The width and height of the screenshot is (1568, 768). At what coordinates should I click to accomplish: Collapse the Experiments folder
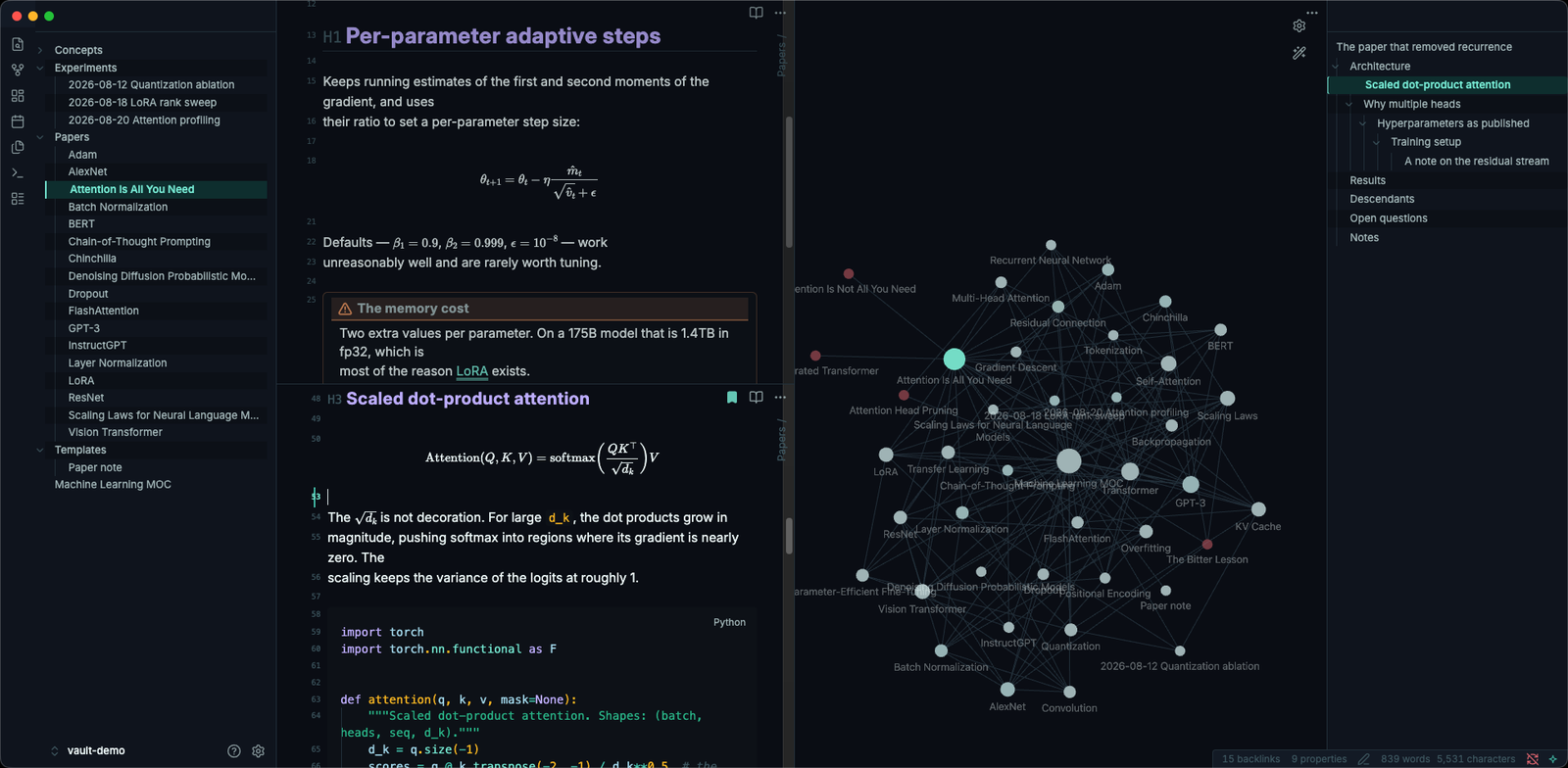click(40, 69)
